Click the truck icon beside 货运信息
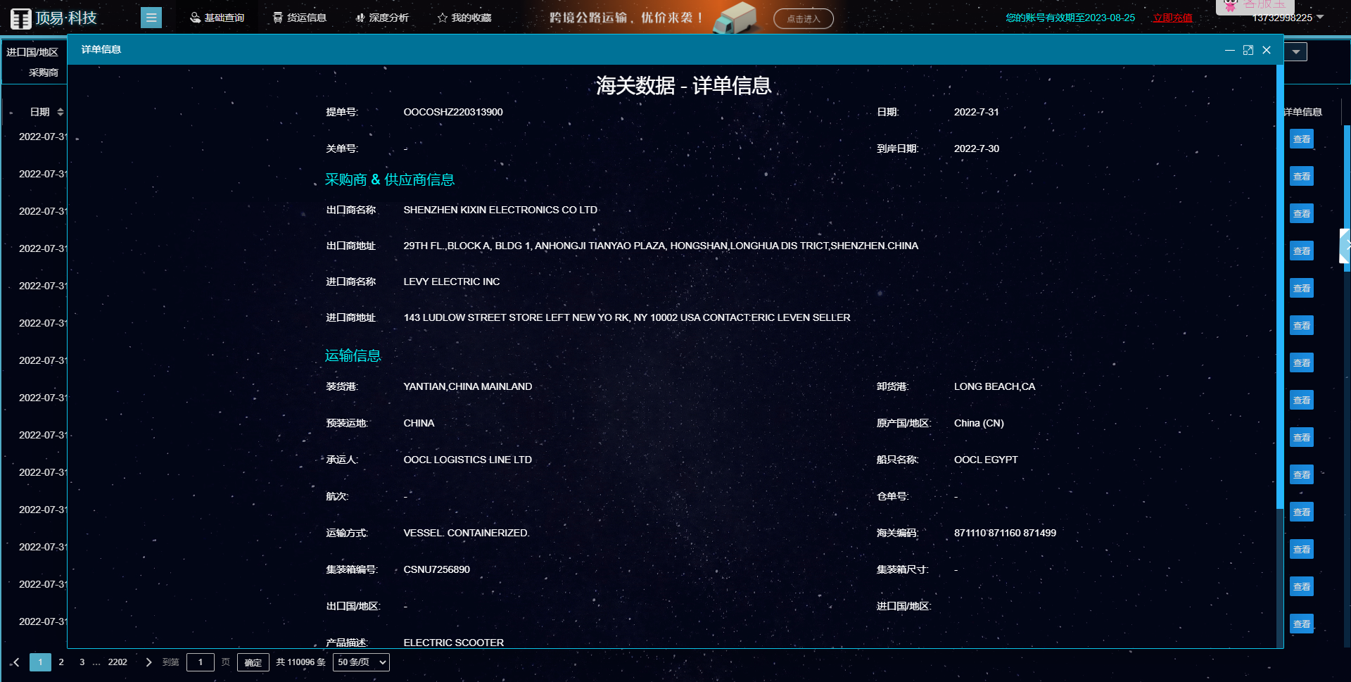 [277, 17]
